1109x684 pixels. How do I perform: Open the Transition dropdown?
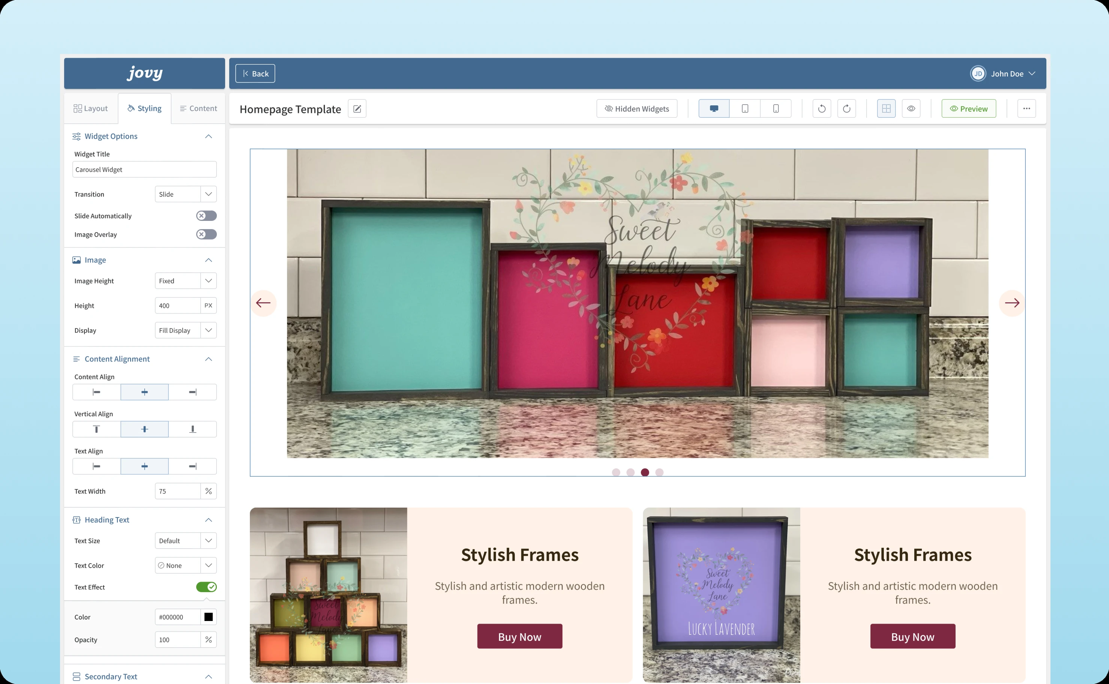pyautogui.click(x=185, y=194)
